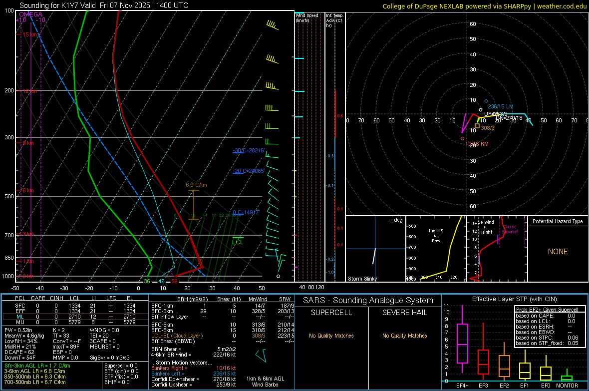Click the maxT = 89F value
This screenshot has width=589, height=391.
coord(66,347)
